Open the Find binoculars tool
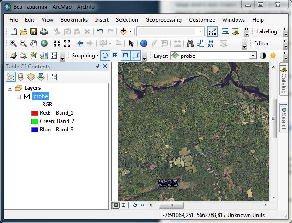 [x=189, y=43]
